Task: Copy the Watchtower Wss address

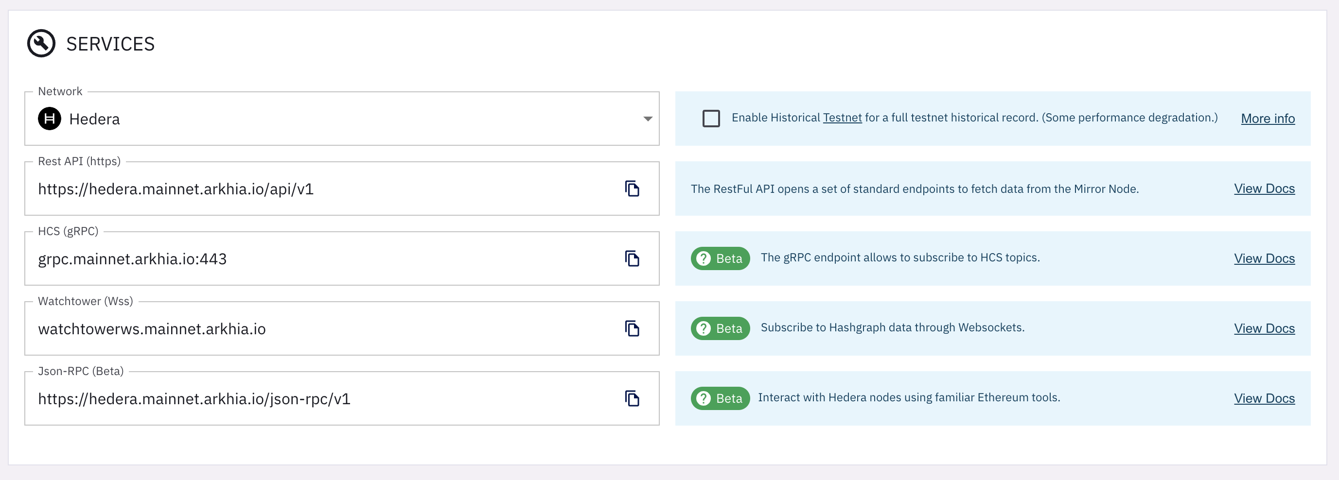Action: tap(632, 328)
